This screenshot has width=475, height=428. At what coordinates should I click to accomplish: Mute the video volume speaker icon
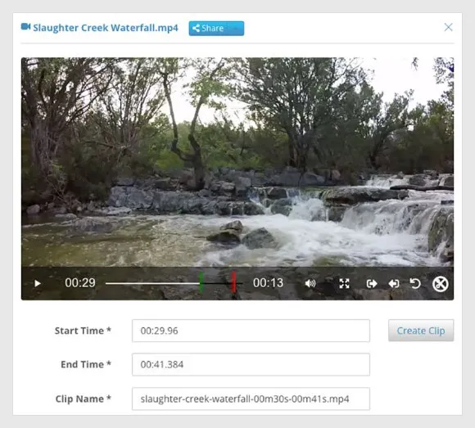coord(310,284)
